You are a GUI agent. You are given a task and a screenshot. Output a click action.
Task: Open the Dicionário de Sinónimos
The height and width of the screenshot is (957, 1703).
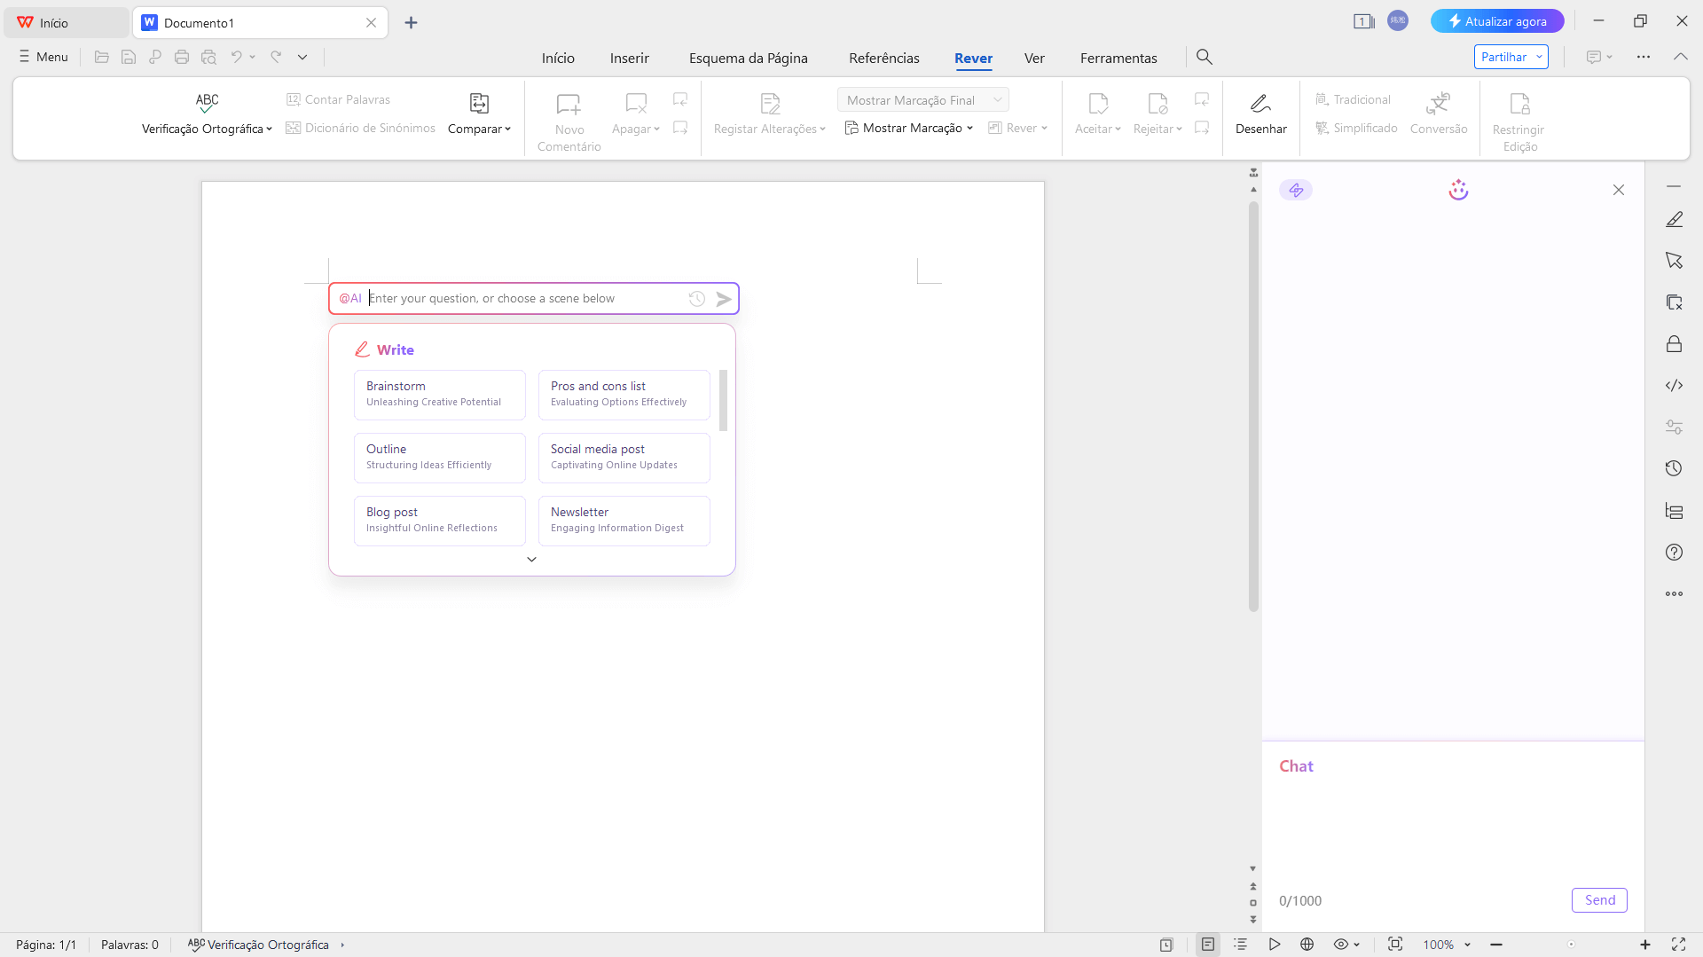click(x=360, y=128)
